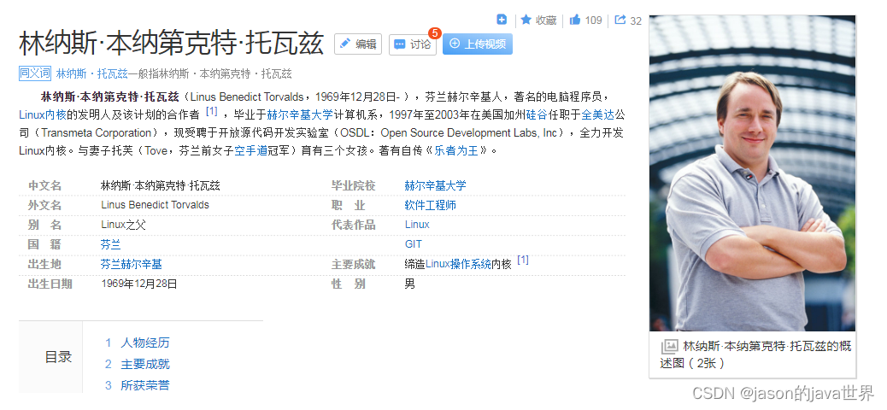Click the blue plus icon near 收藏
Viewport: 887px width, 410px height.
(x=502, y=20)
